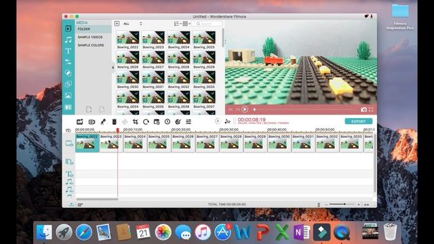Screen dimensions: 434x244
Task: Click the timeline horizontal scrollbar
Action: click(97, 199)
